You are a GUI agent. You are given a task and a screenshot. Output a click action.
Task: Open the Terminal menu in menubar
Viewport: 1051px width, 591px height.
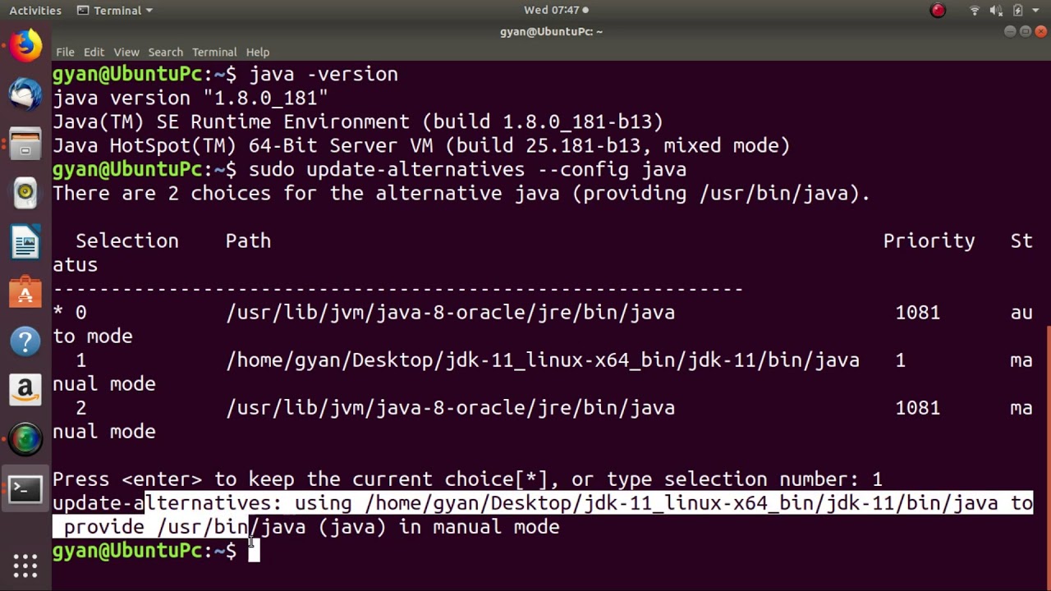click(x=214, y=52)
